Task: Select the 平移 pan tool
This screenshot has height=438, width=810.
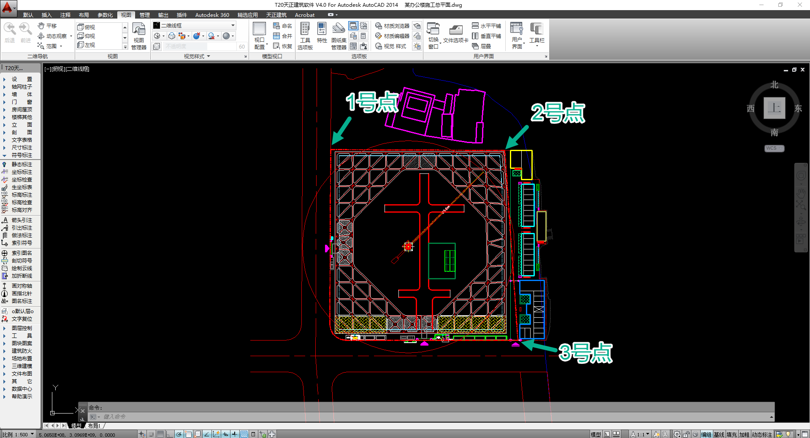Action: point(47,26)
